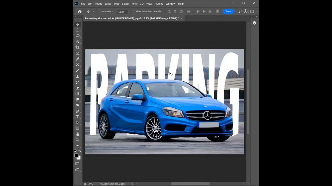Open status bar info arrow menu

pyautogui.click(x=133, y=184)
